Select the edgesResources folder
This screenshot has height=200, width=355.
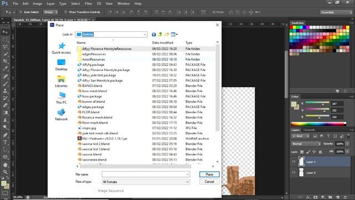tap(94, 54)
